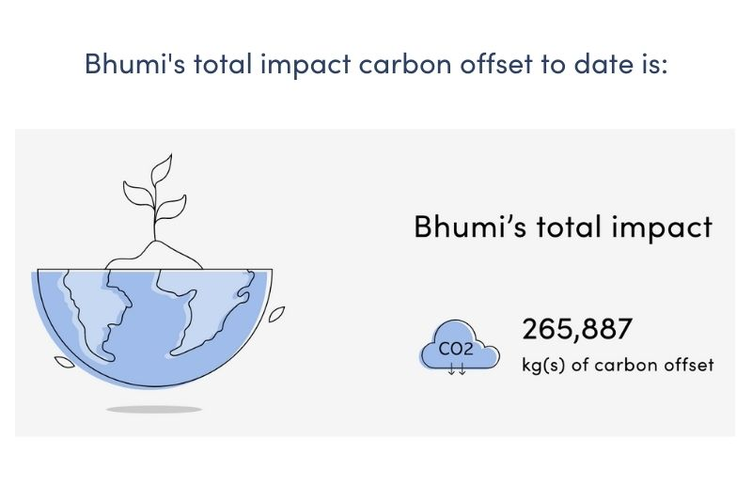Select the 265,887 carbon offset number

point(577,329)
